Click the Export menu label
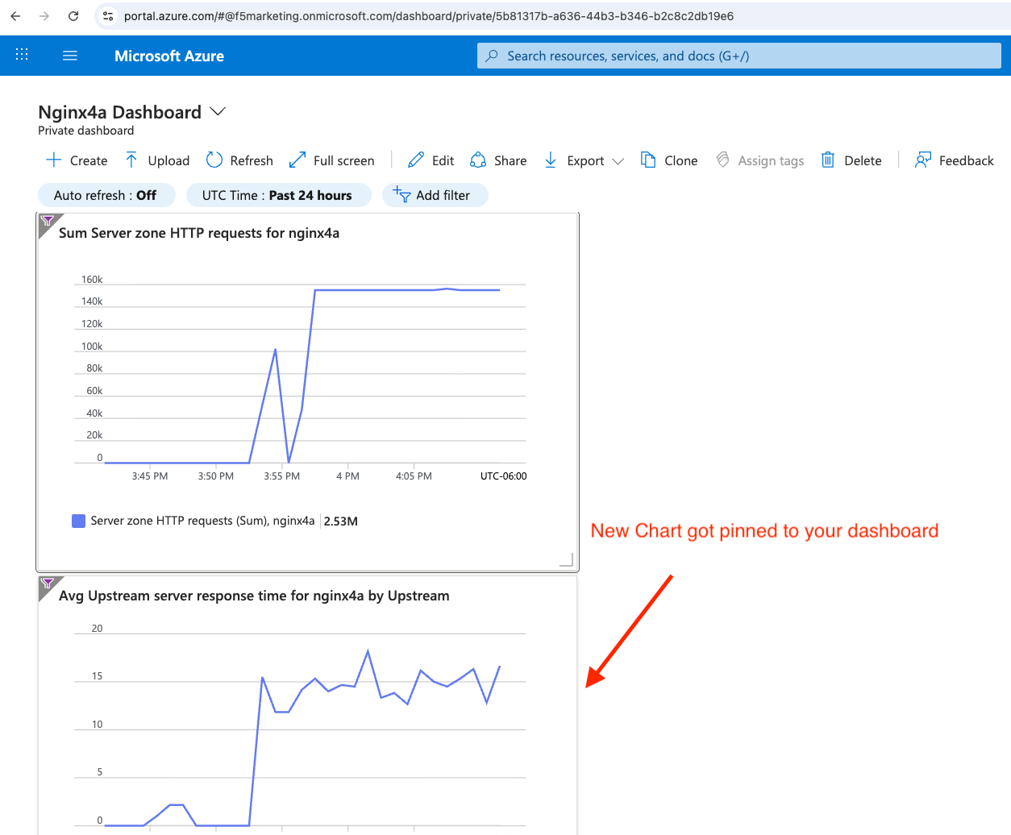 click(585, 160)
